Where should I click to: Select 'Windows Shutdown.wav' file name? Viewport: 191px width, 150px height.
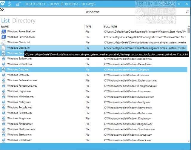[x=21, y=129]
